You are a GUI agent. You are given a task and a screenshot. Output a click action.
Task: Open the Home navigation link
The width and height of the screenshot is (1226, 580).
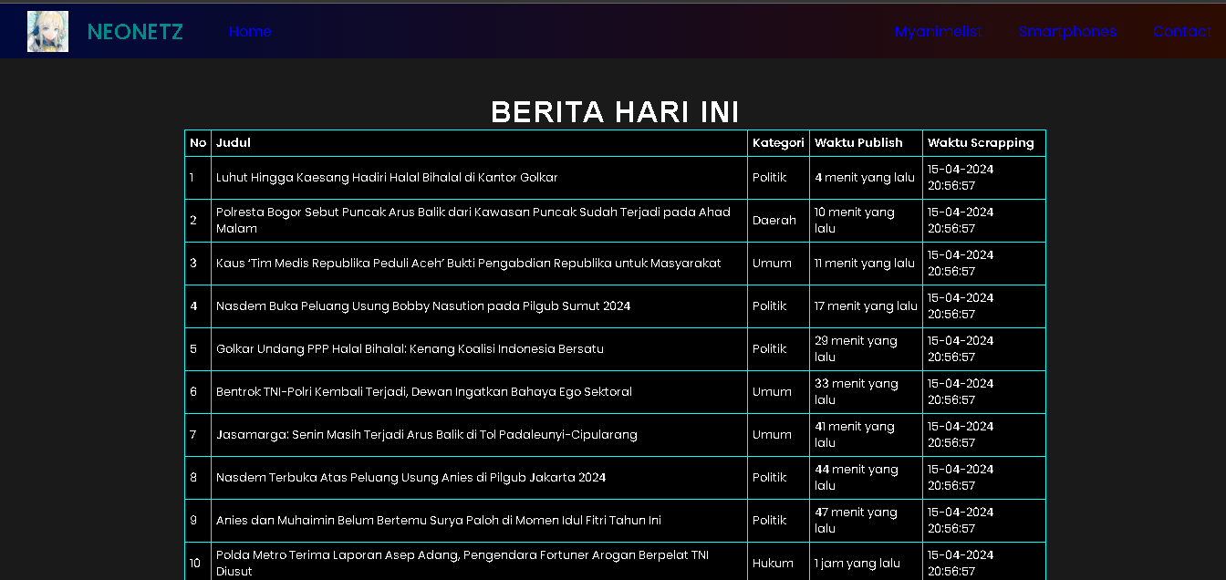coord(250,32)
